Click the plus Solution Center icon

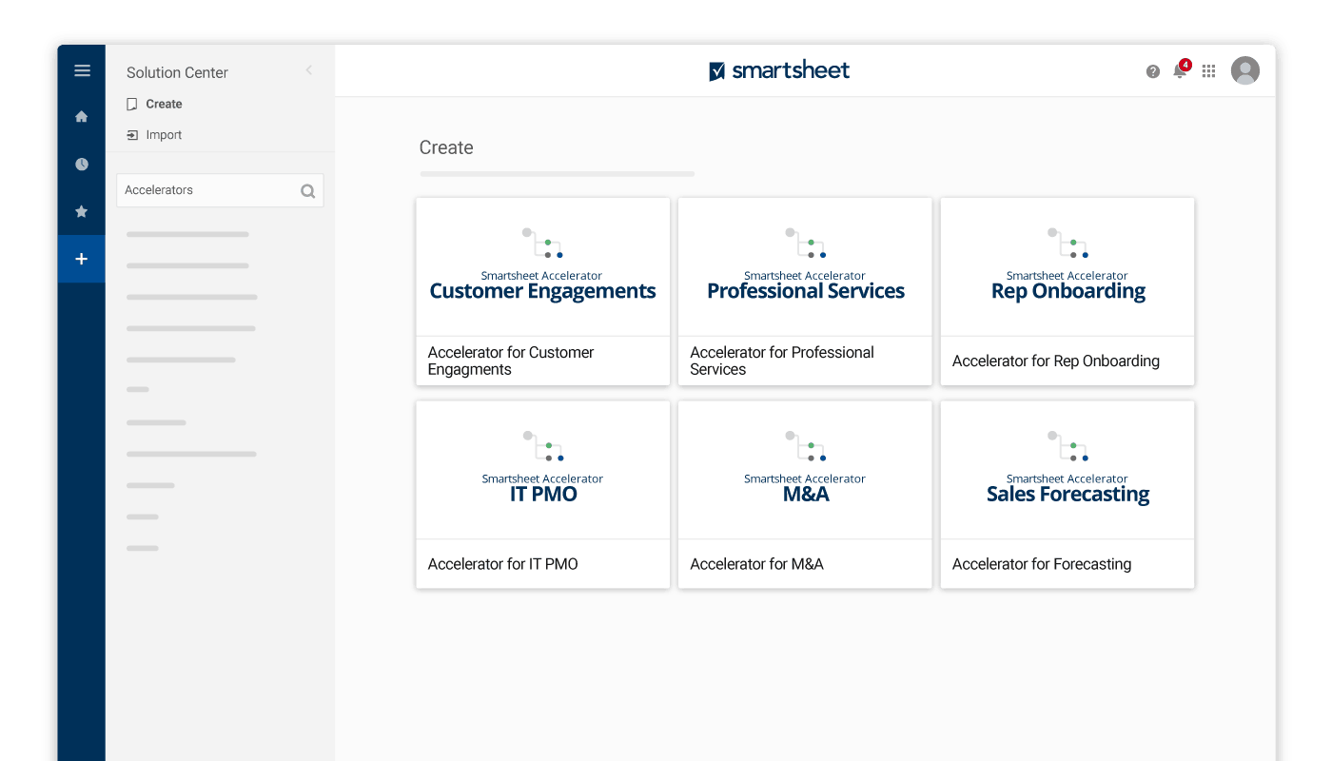click(82, 259)
